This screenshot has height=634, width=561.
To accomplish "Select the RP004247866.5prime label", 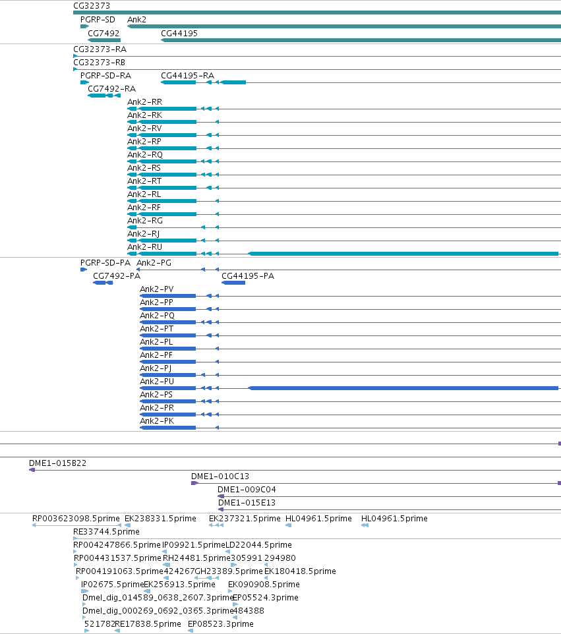I will click(x=117, y=544).
